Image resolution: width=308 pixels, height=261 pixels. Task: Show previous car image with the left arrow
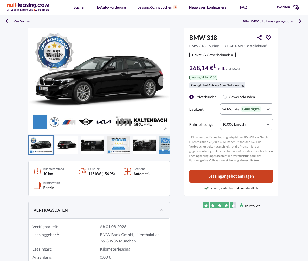pyautogui.click(x=35, y=81)
